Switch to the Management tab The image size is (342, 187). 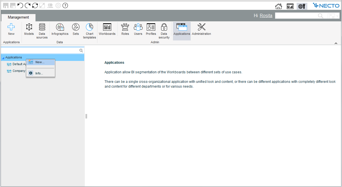tap(18, 17)
